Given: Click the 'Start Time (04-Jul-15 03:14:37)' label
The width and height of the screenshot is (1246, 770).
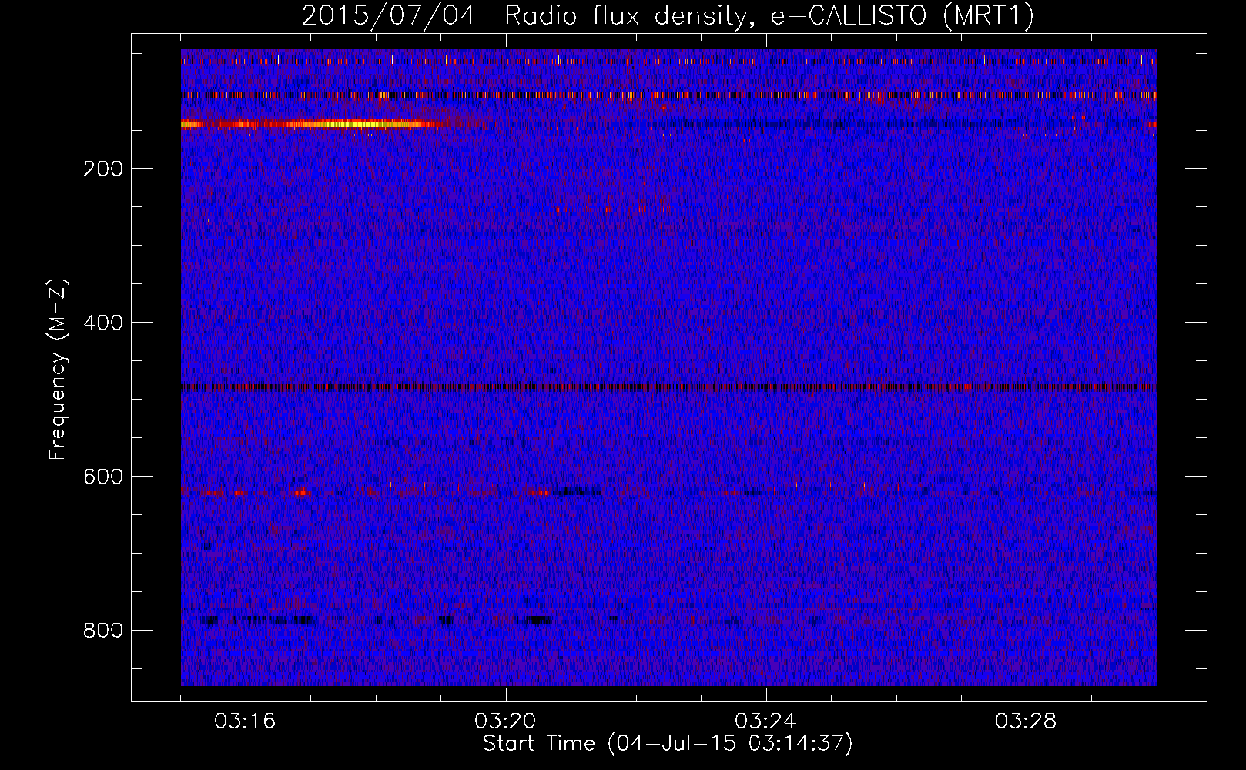Looking at the screenshot, I should click(x=668, y=744).
